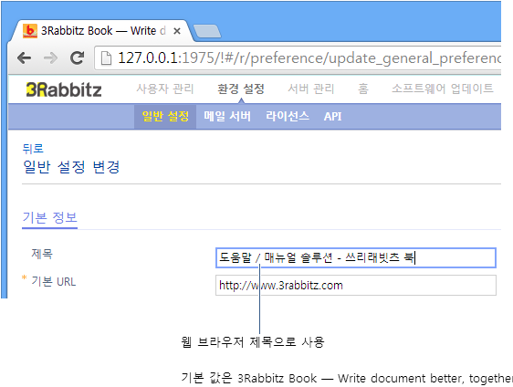The width and height of the screenshot is (513, 387).
Task: Switch to 일반 설정 sub-tab
Action: click(165, 117)
